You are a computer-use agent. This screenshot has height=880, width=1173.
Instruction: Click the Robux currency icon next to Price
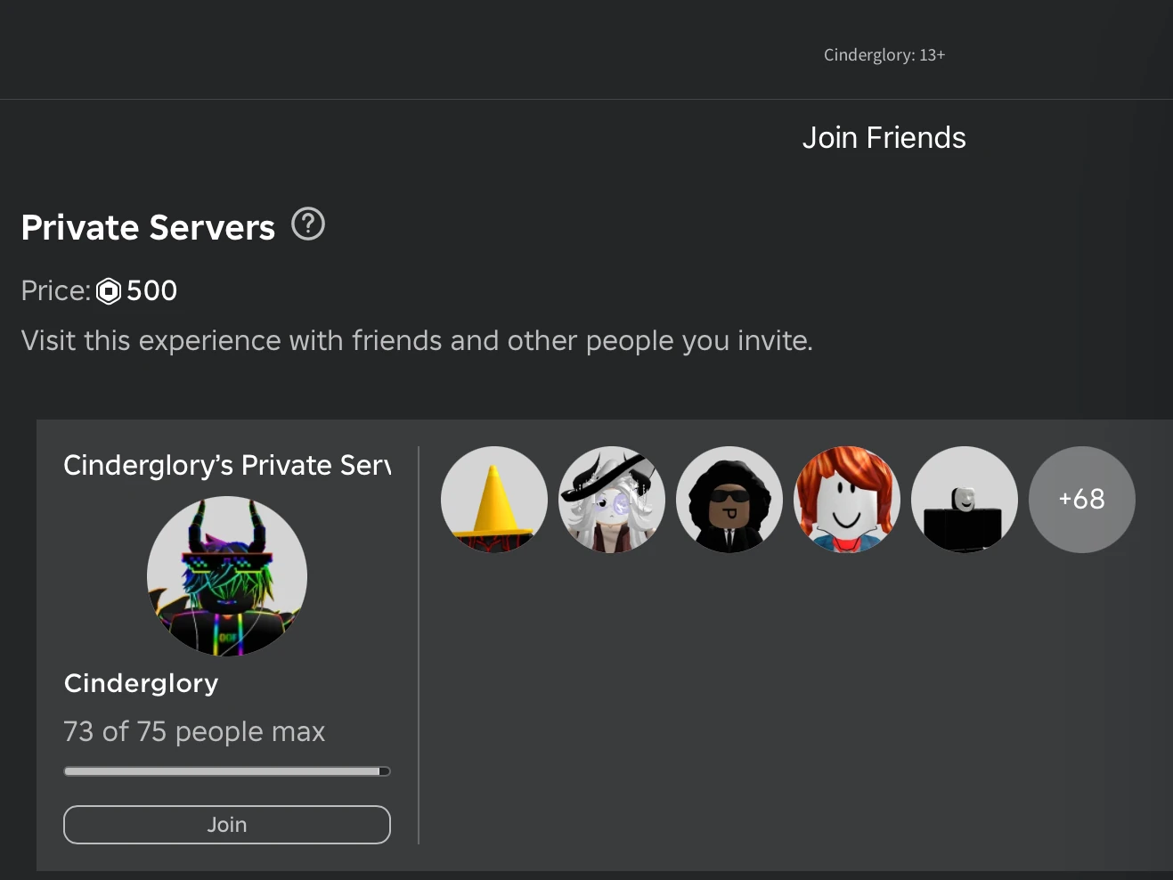[107, 290]
